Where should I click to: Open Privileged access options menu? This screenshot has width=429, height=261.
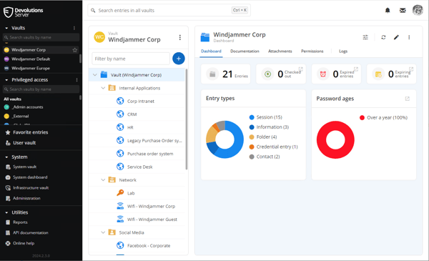pos(77,80)
